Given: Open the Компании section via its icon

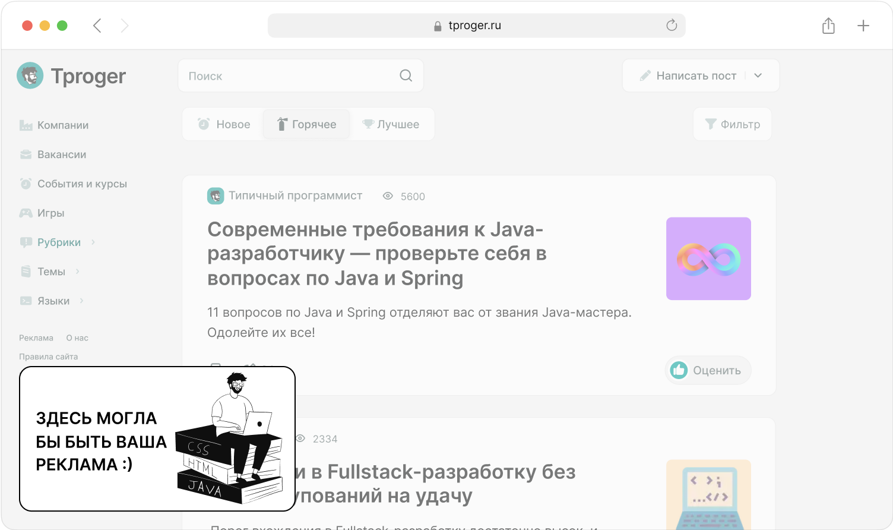Looking at the screenshot, I should click(26, 125).
